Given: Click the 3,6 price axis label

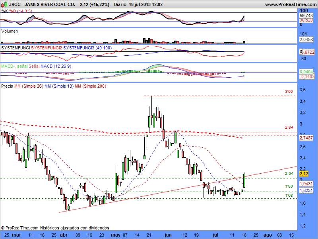Looking at the screenshot, I should (302, 90).
